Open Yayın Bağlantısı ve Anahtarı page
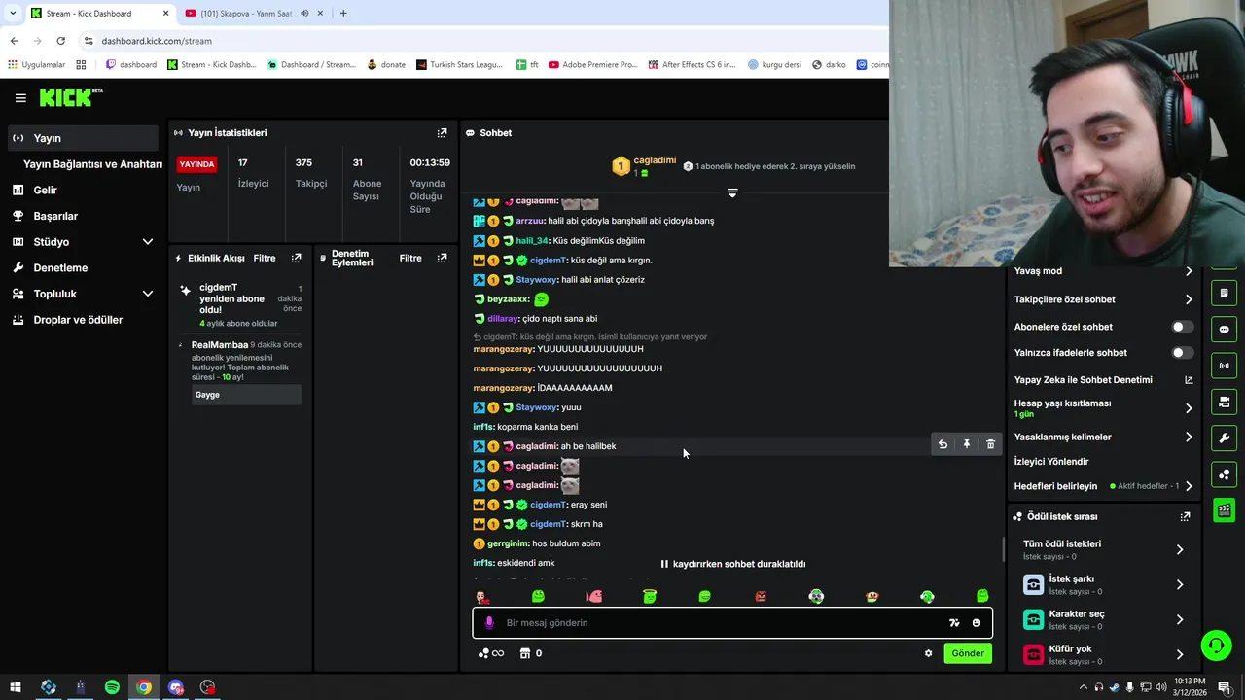1245x700 pixels. pyautogui.click(x=92, y=164)
